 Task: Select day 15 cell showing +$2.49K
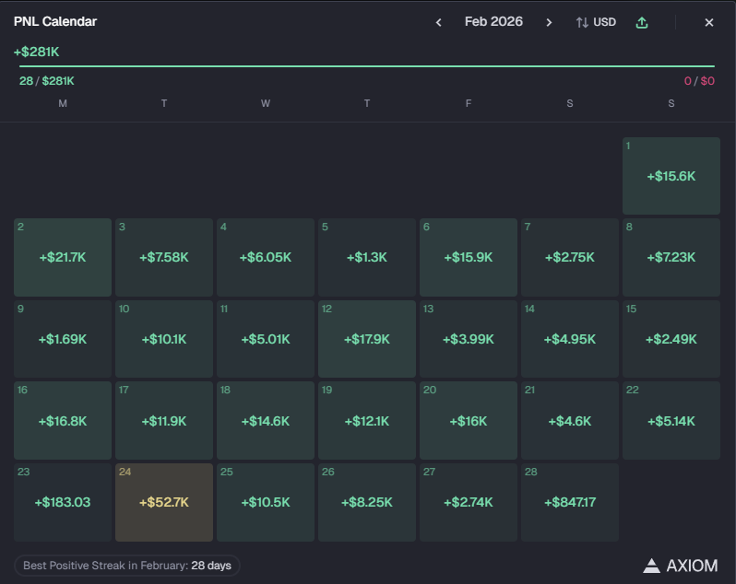coord(671,339)
